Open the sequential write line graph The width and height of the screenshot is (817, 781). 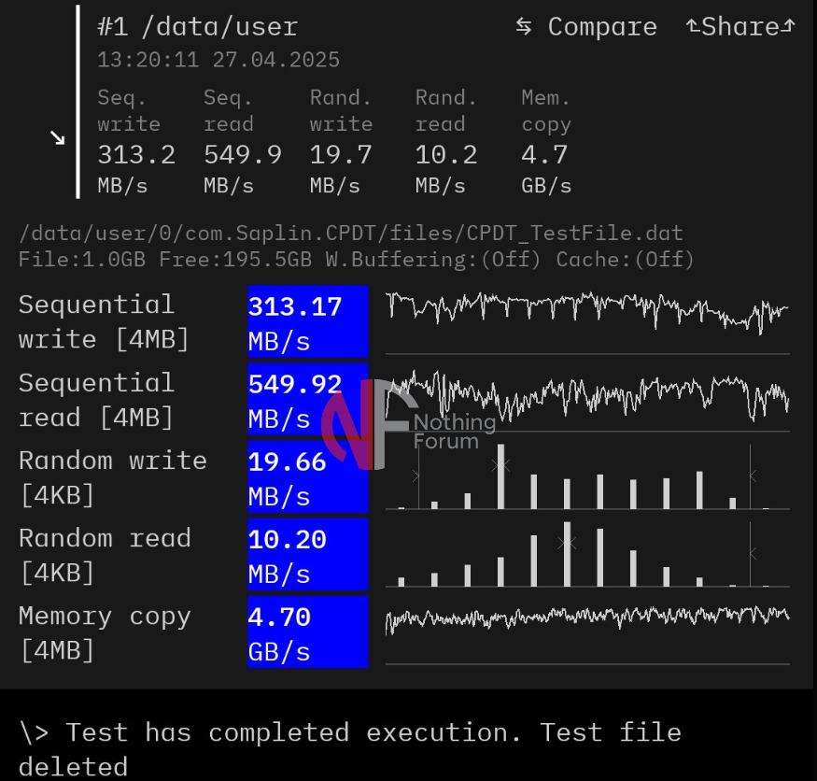(x=587, y=313)
